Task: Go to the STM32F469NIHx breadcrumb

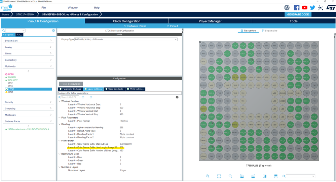Action: [25, 14]
